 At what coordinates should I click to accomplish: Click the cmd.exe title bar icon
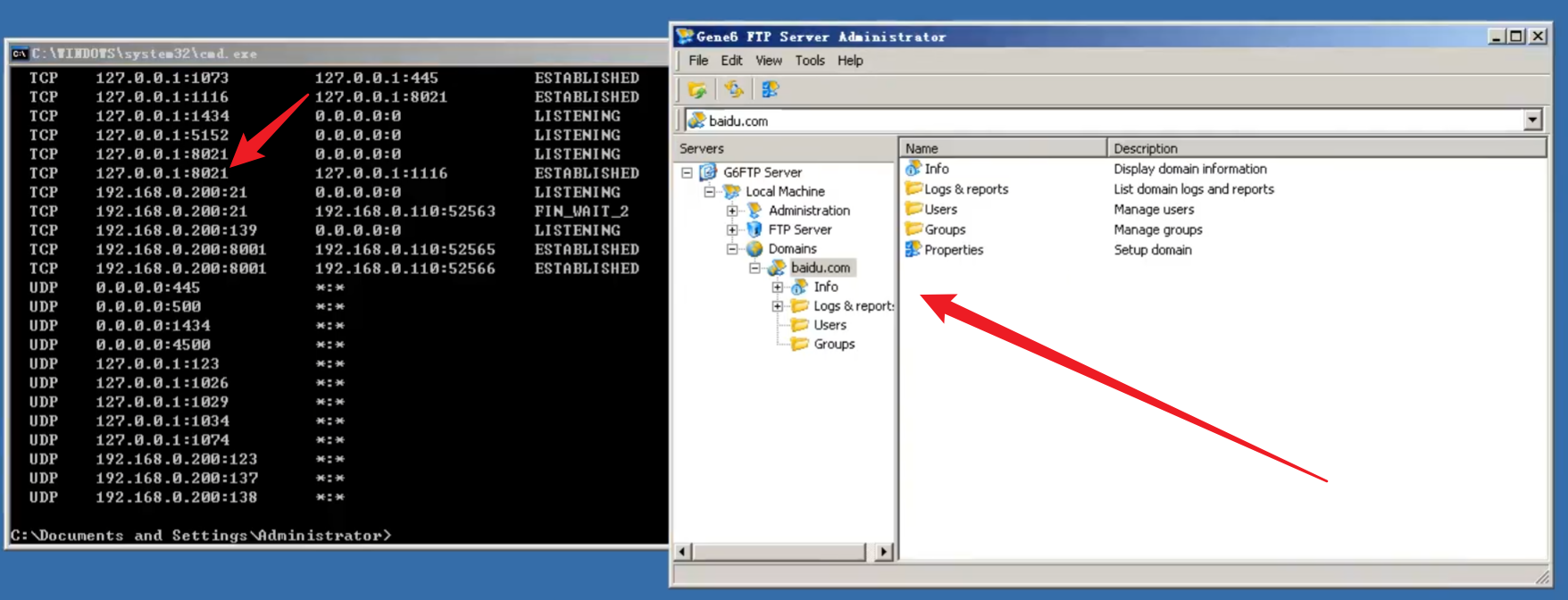pyautogui.click(x=20, y=54)
